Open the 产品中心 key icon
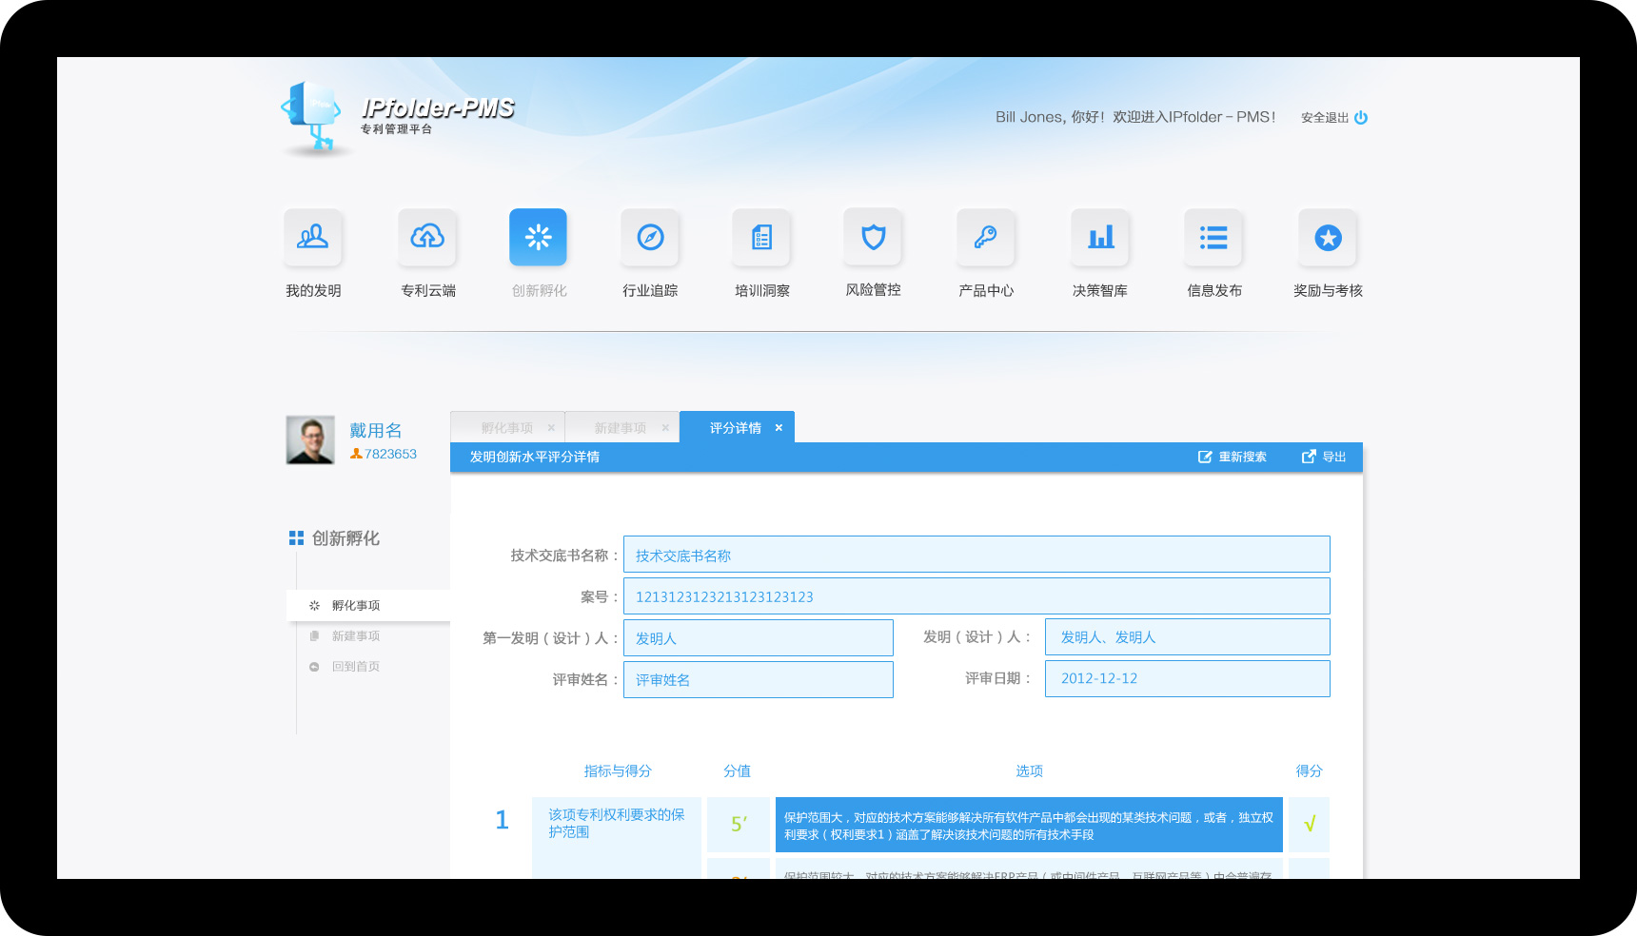Screen dimensions: 1637x936 pos(986,237)
